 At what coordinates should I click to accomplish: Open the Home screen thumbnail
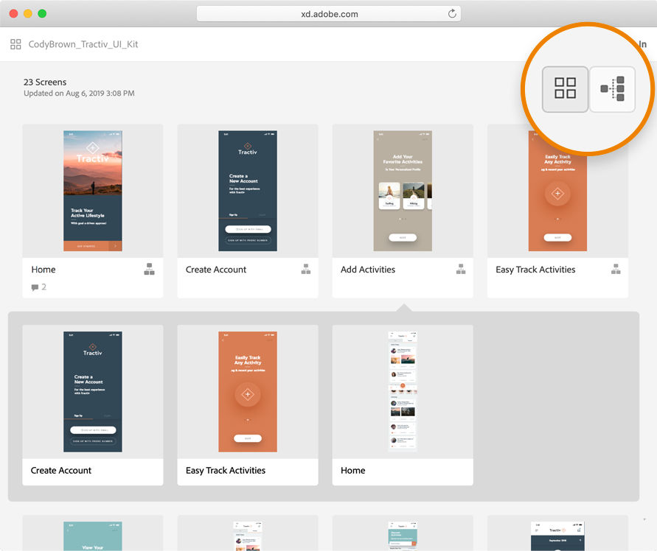coord(92,190)
